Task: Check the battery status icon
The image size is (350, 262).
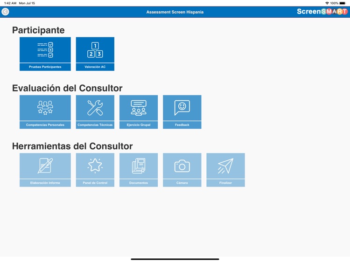Action: click(x=343, y=3)
